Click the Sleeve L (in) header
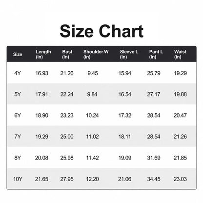203x203 pixels. click(x=129, y=54)
